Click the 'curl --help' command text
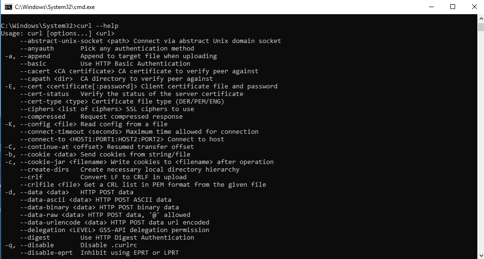 click(x=98, y=26)
